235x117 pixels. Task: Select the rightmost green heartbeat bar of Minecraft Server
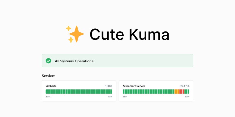[188, 92]
